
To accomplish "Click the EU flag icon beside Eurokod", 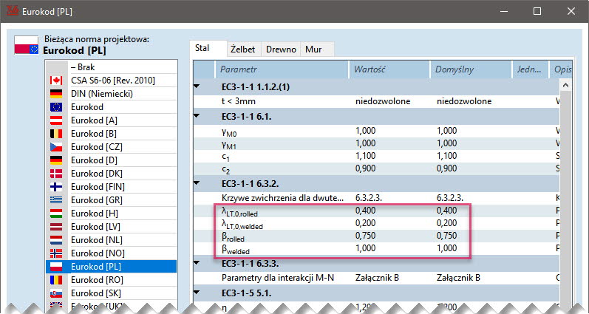I will click(56, 107).
